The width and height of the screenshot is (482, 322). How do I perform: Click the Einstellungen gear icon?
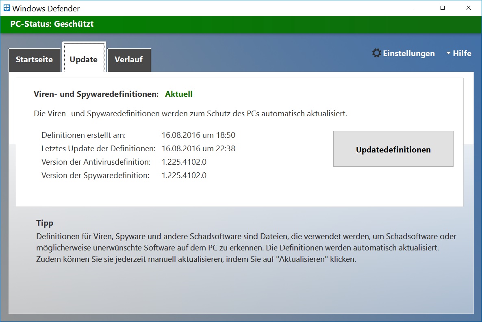coord(376,53)
